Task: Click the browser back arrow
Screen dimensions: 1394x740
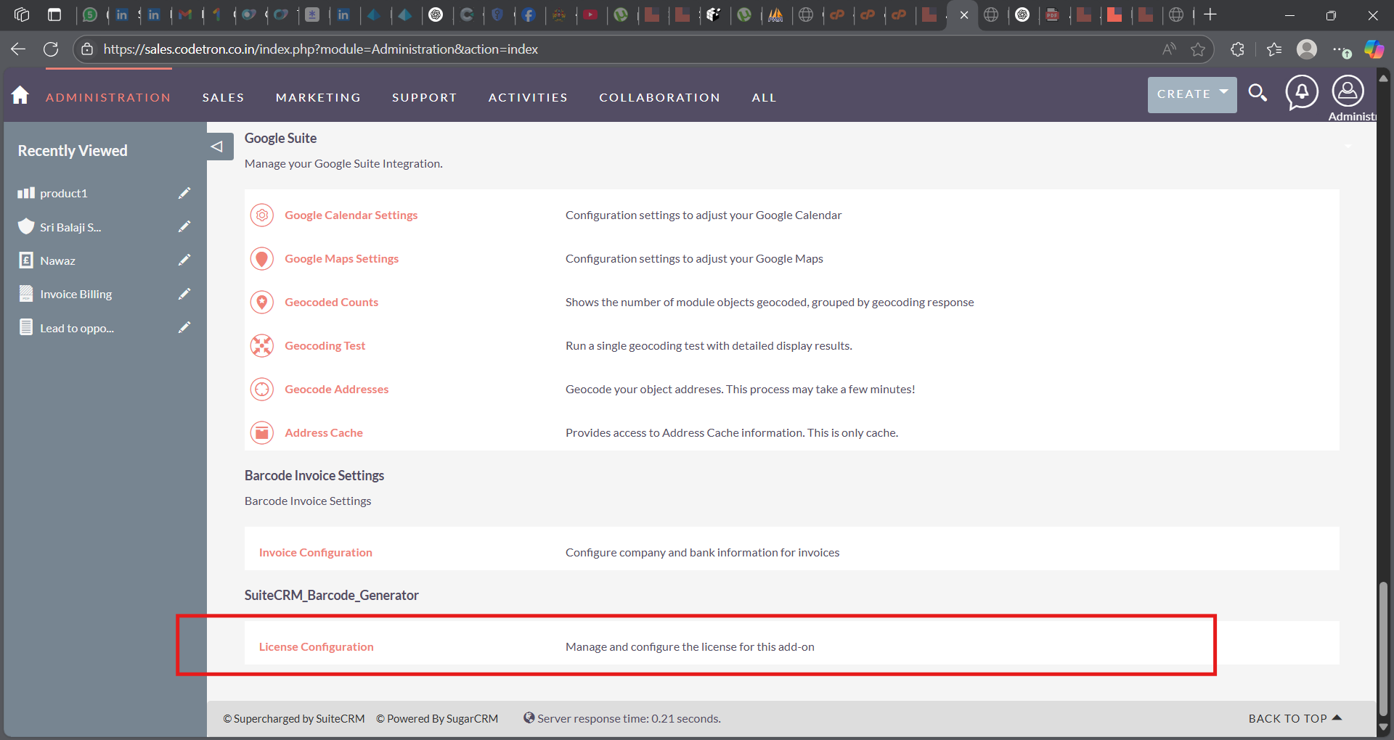Action: click(x=18, y=49)
